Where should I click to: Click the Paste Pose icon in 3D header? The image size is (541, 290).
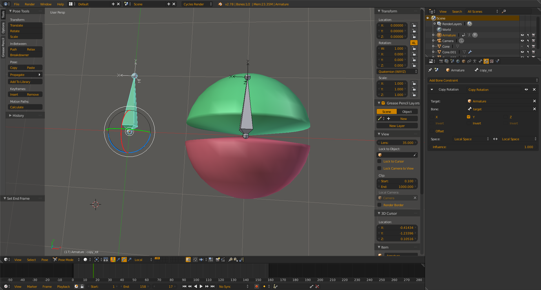click(236, 260)
